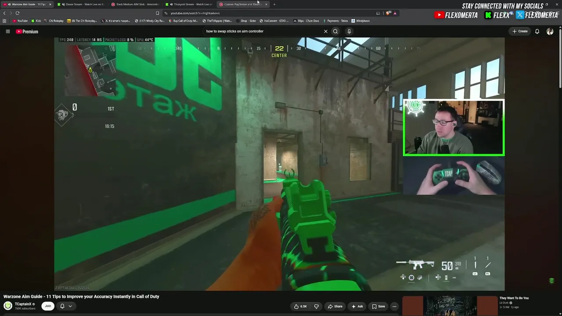
Task: Open a new browser tab
Action: coord(274,4)
